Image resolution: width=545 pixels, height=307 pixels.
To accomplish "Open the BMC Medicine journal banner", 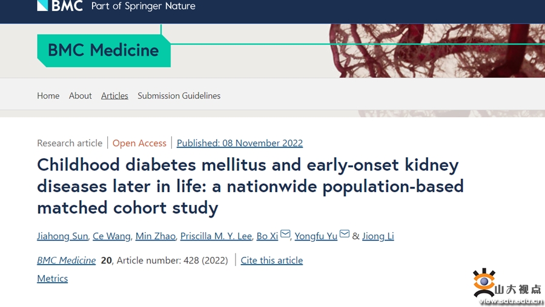I will click(x=103, y=50).
